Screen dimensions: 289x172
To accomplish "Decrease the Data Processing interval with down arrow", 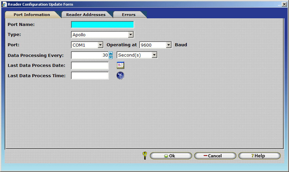I will (x=111, y=57).
